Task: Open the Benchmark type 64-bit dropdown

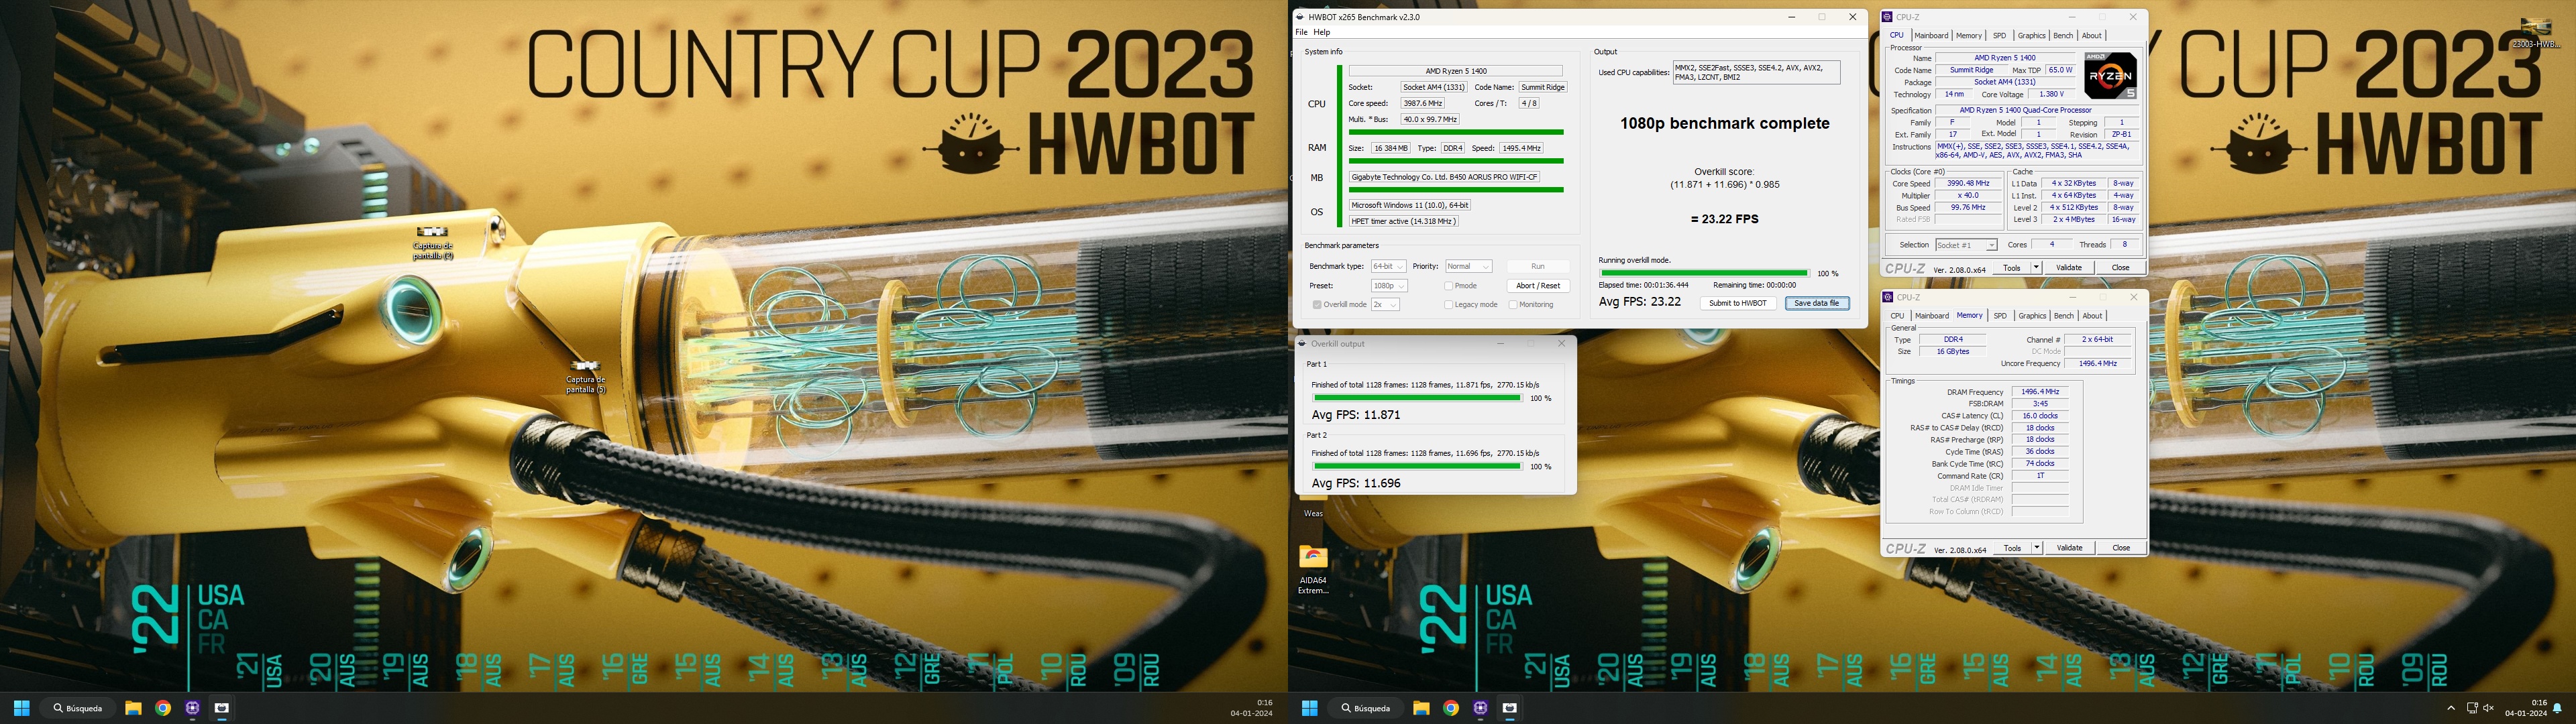Action: [x=1388, y=266]
